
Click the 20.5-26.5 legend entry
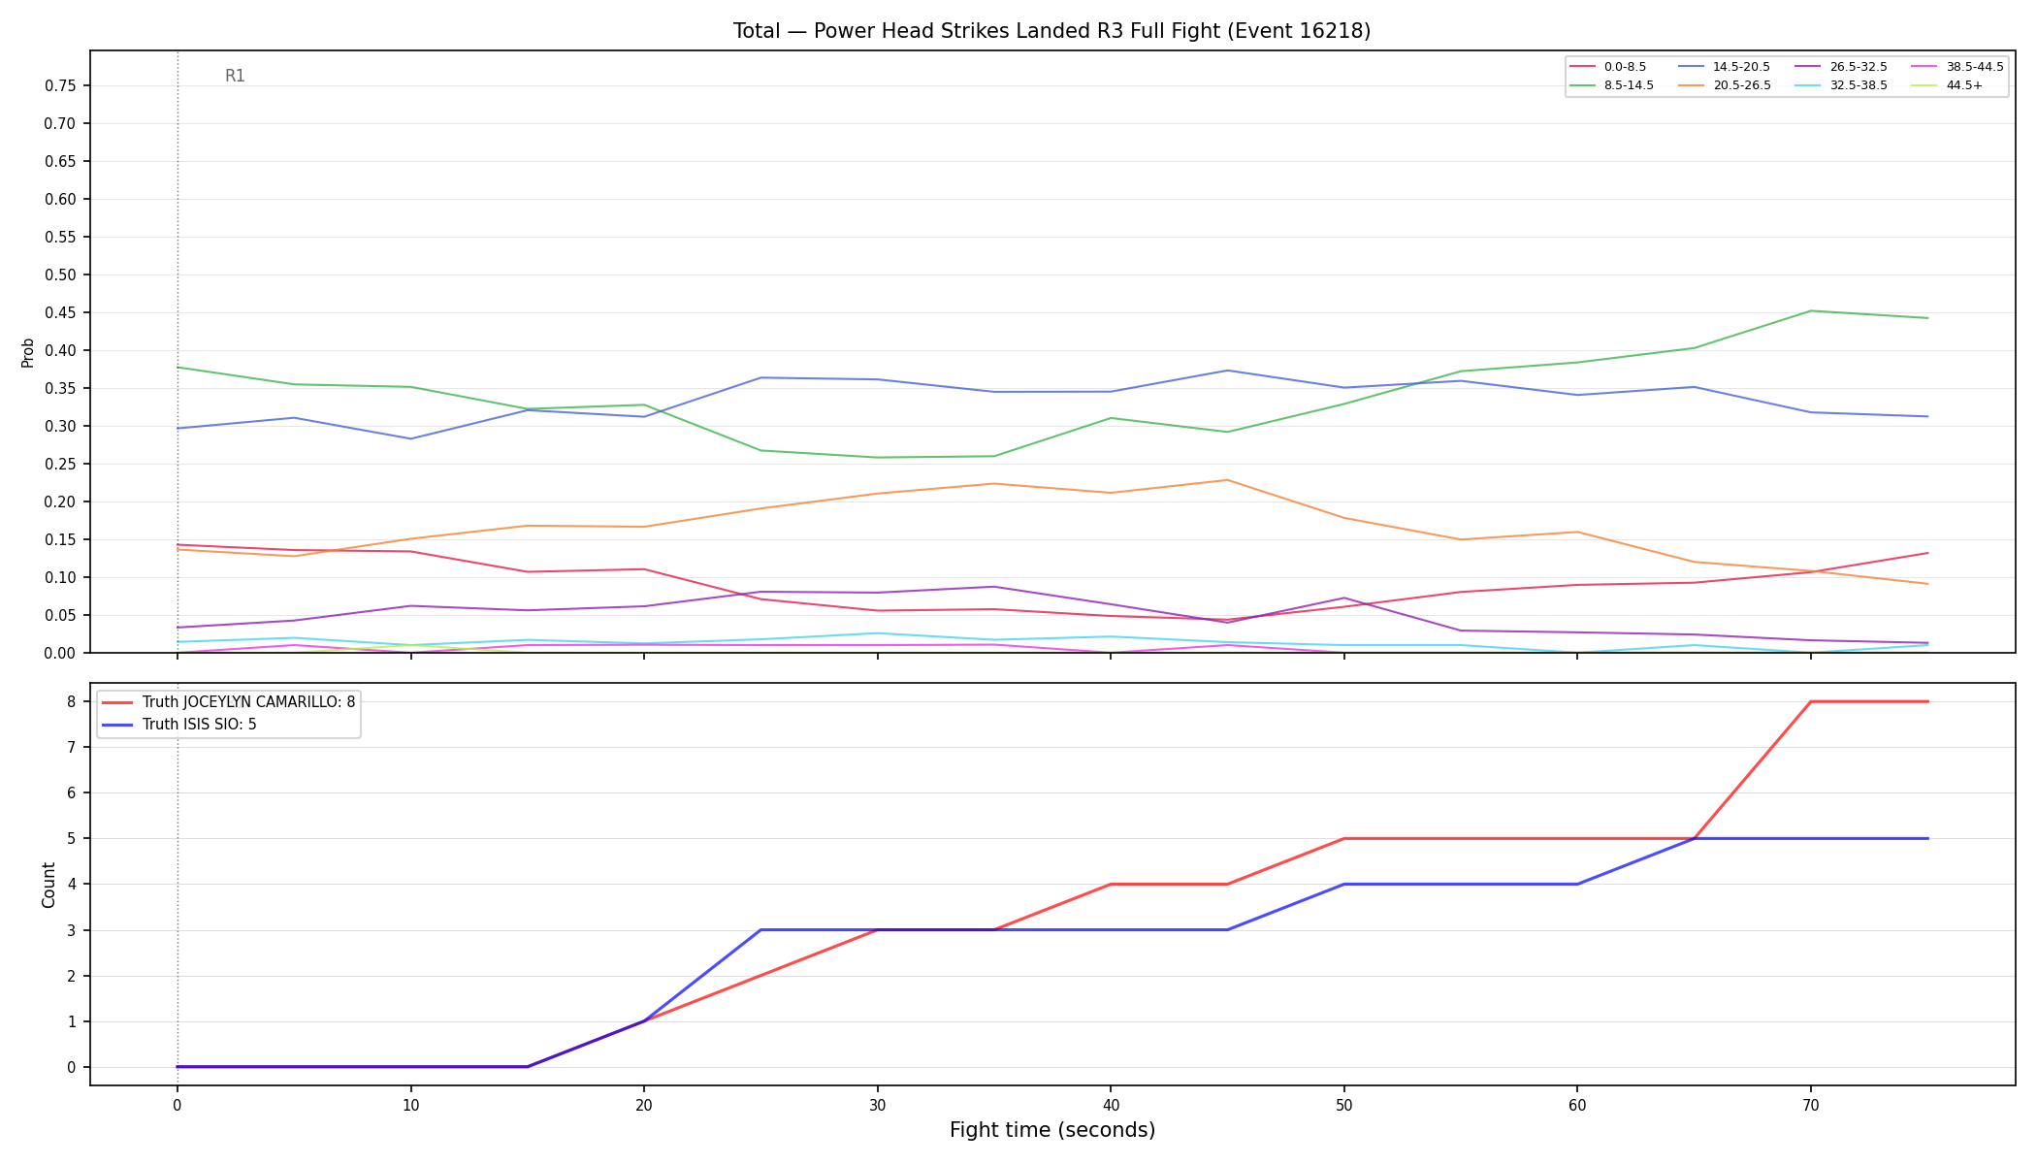tap(1725, 85)
